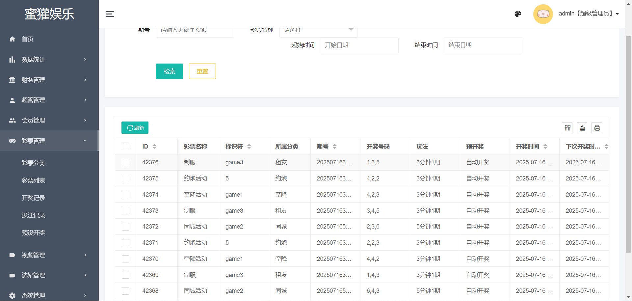This screenshot has width=632, height=301.
Task: Click the column filter grid icon
Action: point(567,128)
